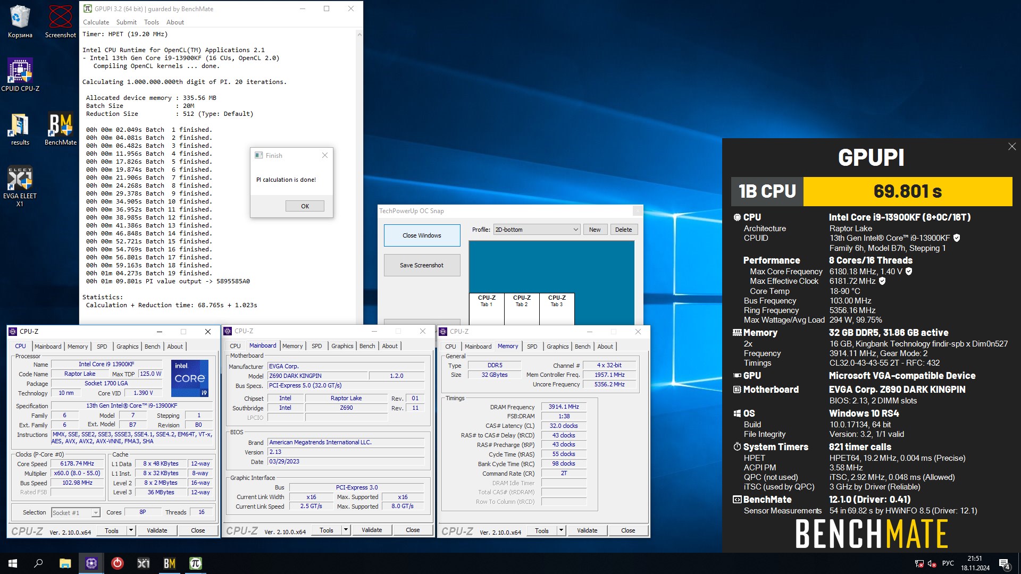Click Save Screenshot in OC Snap
Image resolution: width=1021 pixels, height=574 pixels.
422,265
